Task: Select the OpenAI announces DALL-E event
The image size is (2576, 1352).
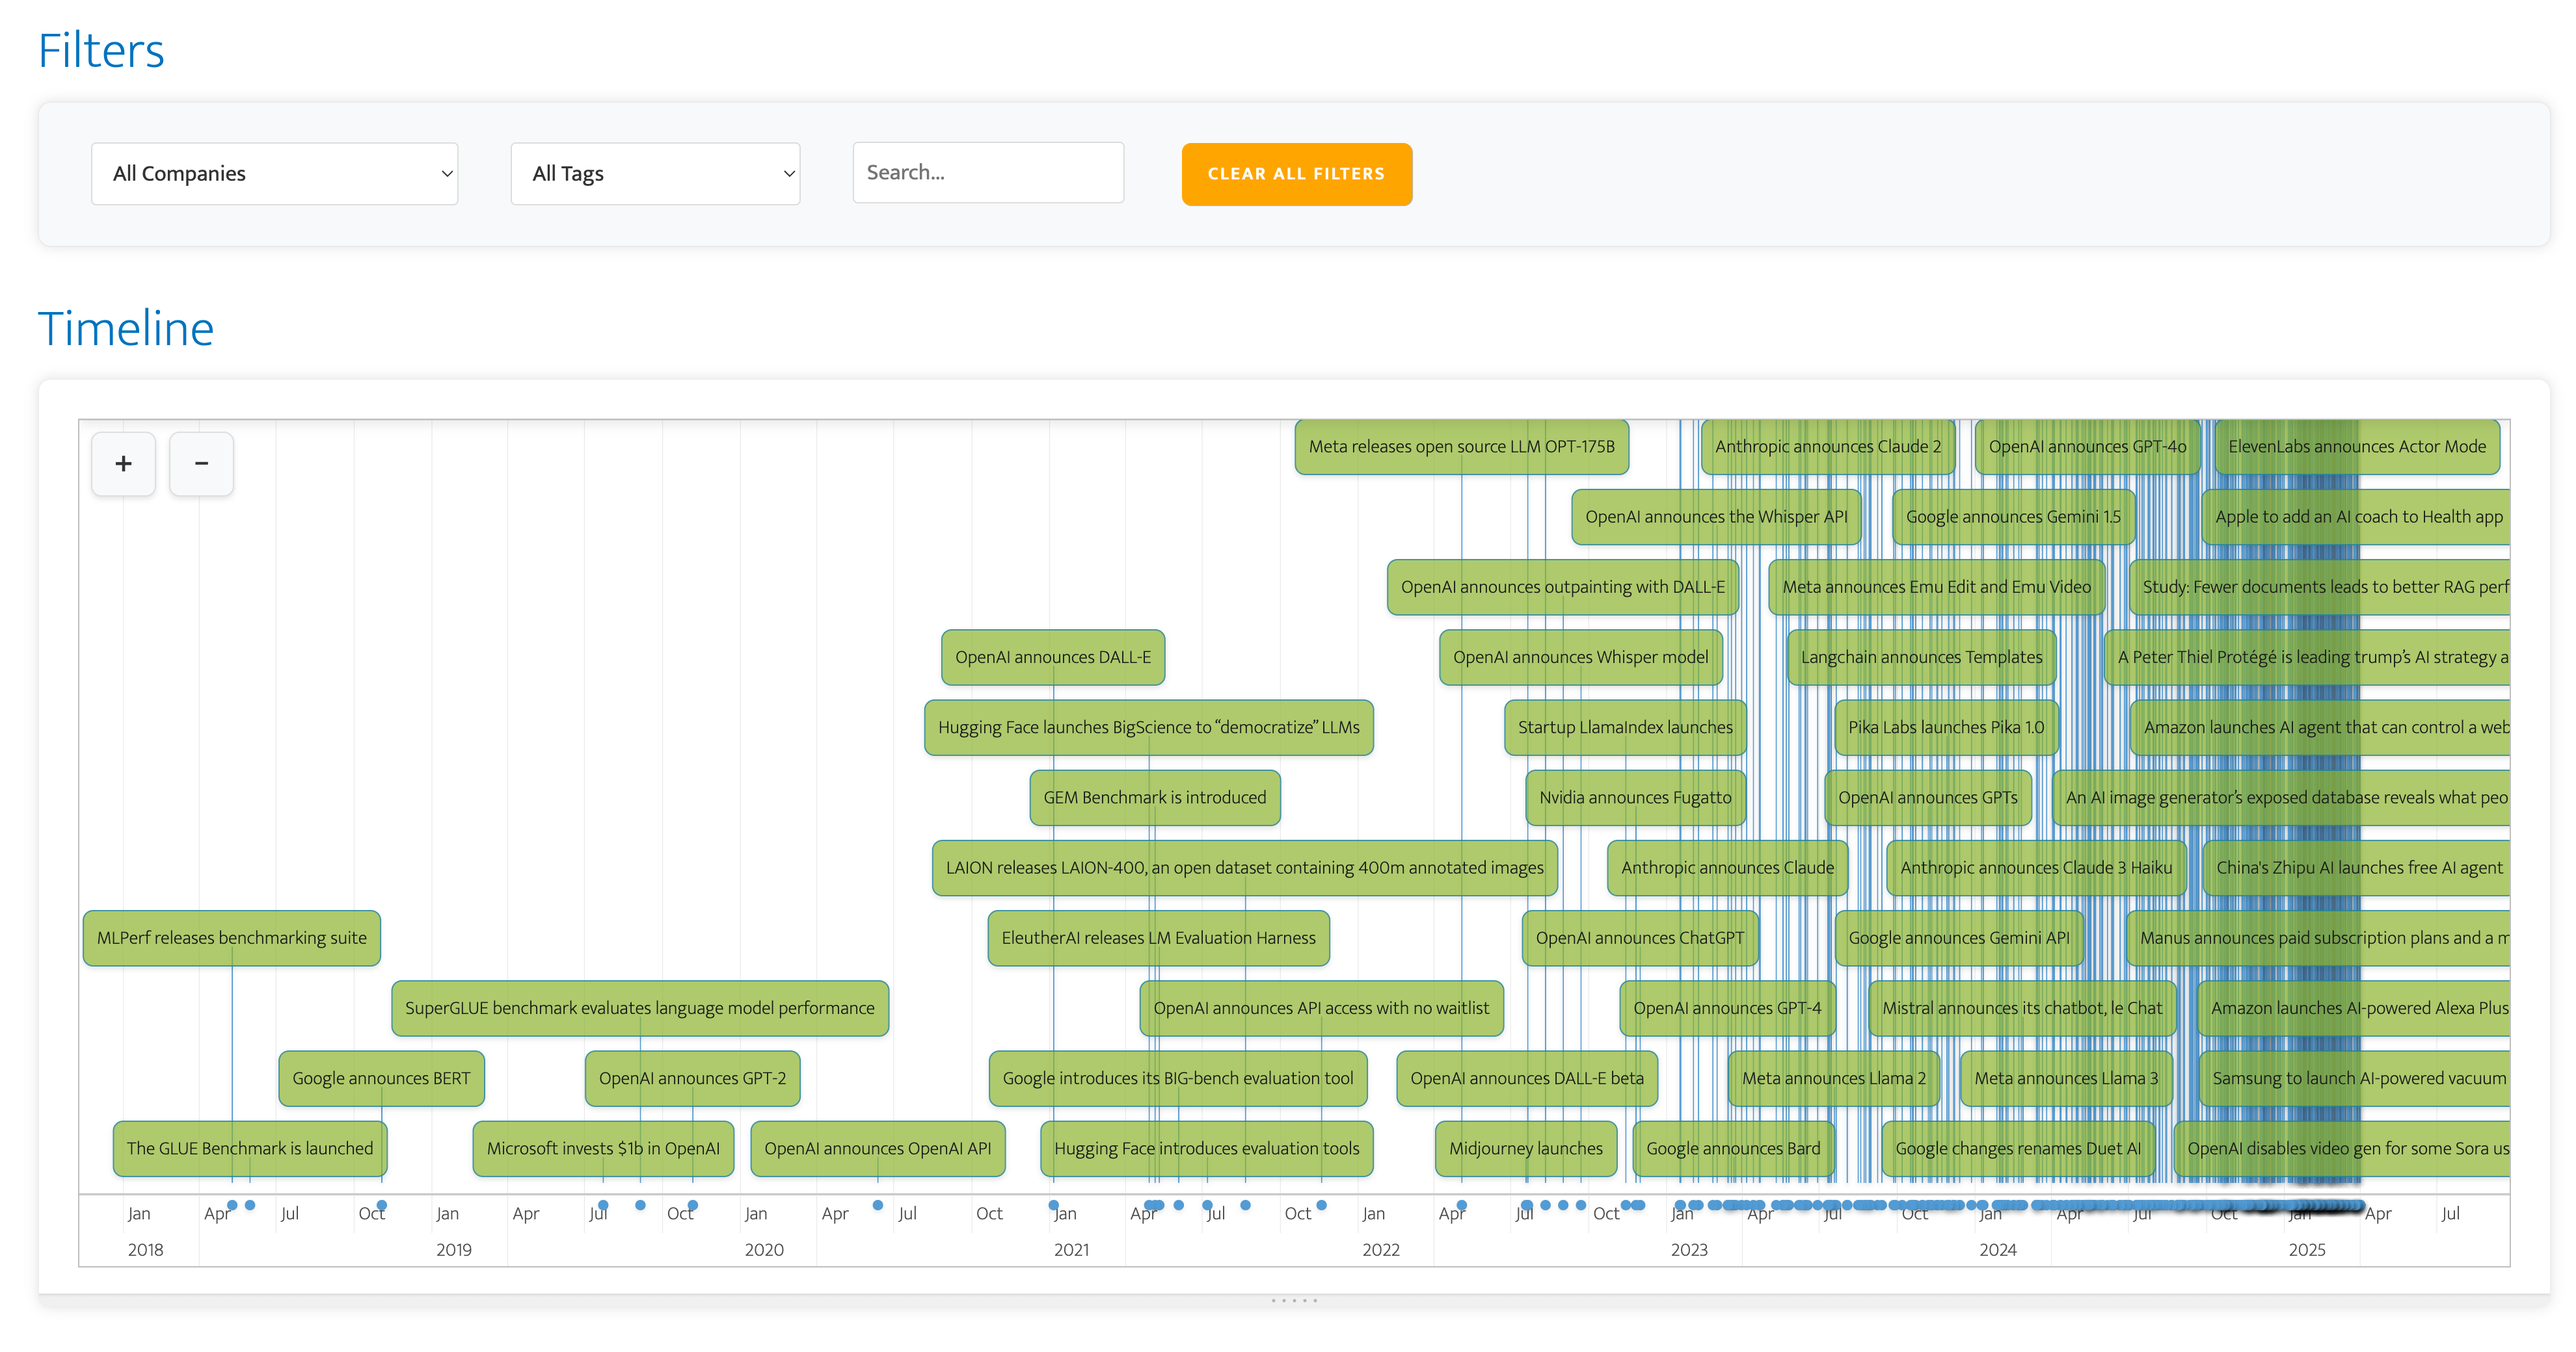Action: click(x=1052, y=656)
